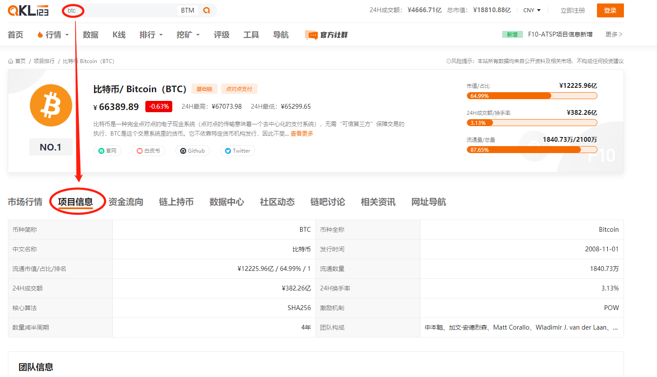Image resolution: width=657 pixels, height=377 pixels.
Task: Click the flame icon beside 行情
Action: 40,35
